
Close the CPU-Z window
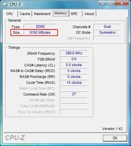tap(122, 3)
